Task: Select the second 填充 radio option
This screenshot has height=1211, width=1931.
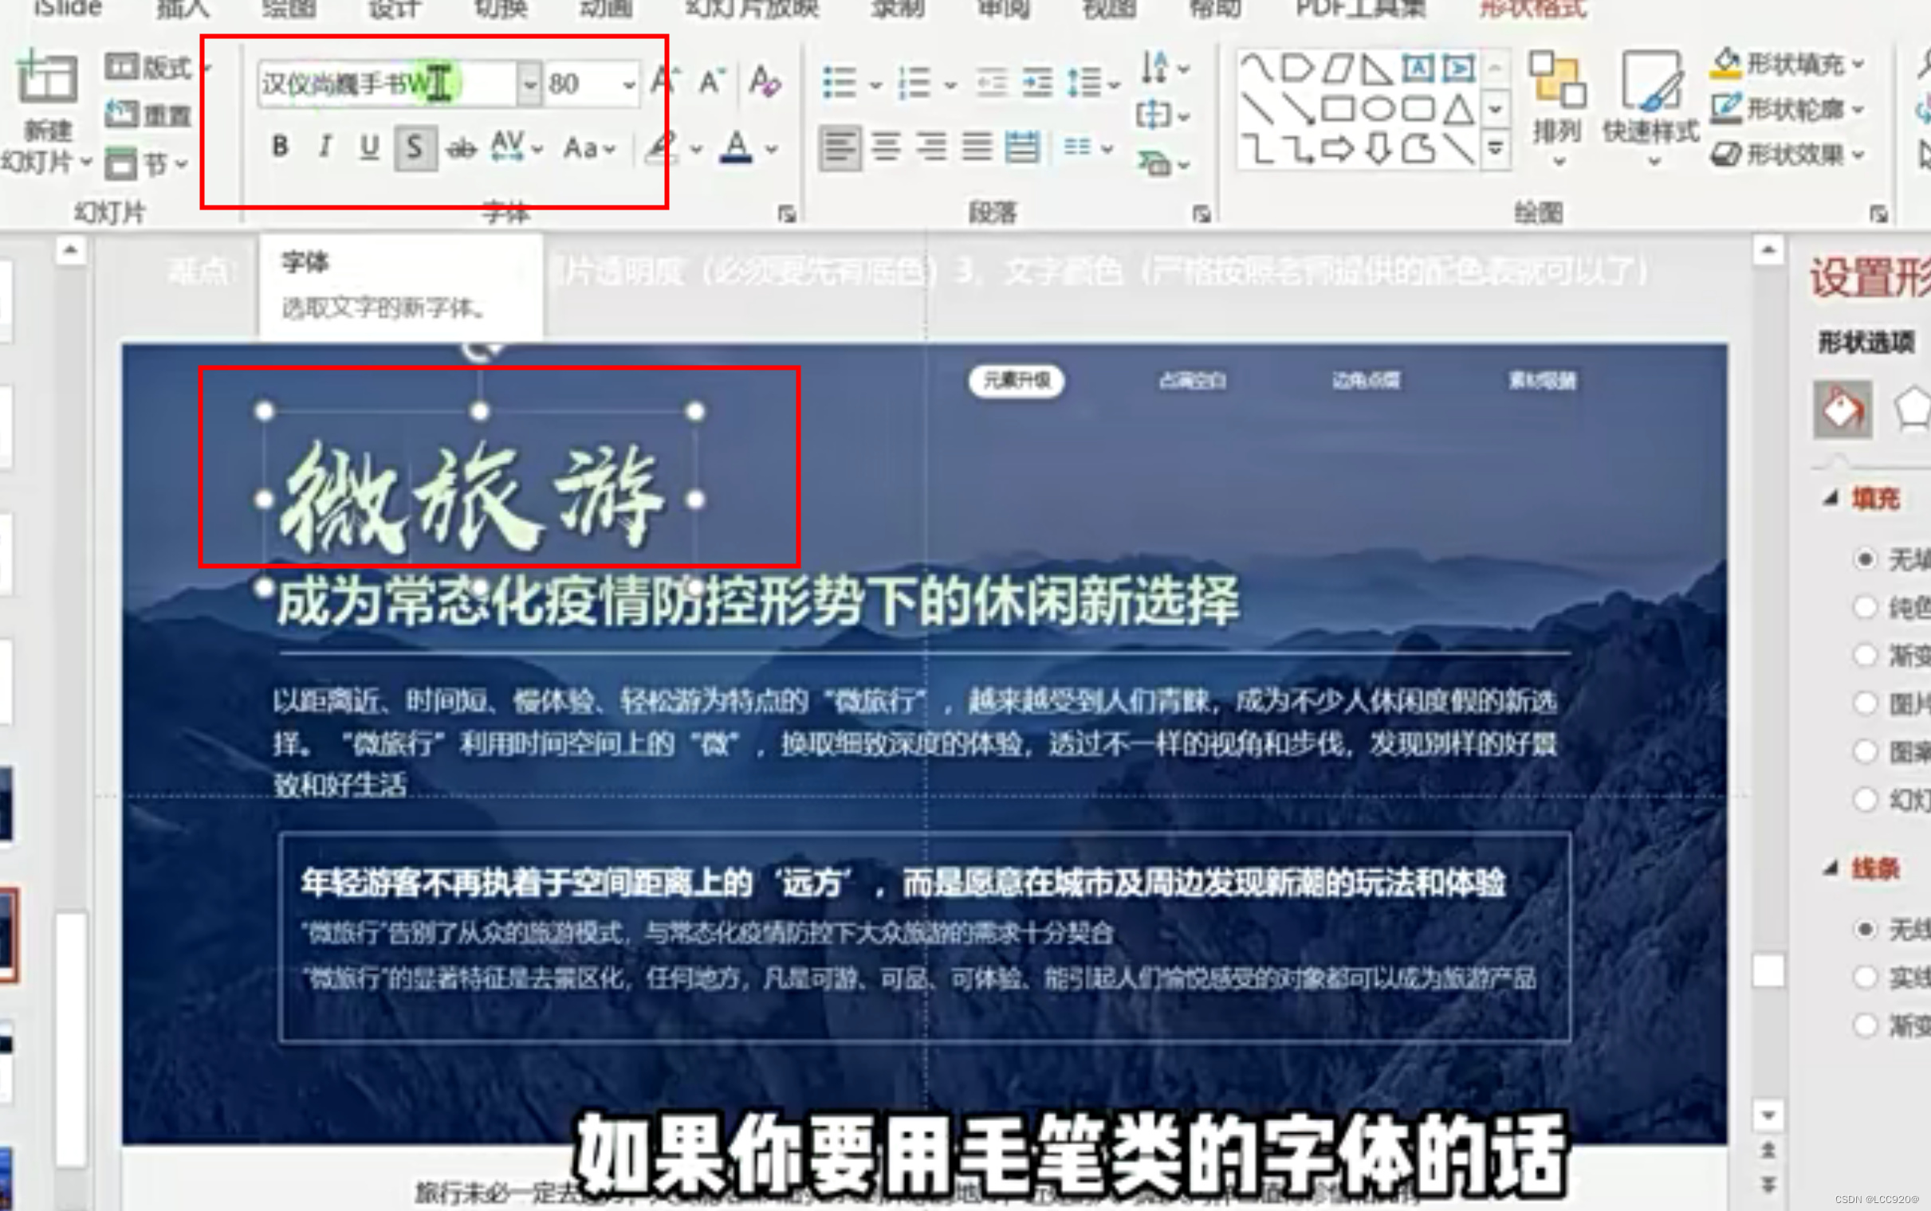Action: pos(1865,607)
